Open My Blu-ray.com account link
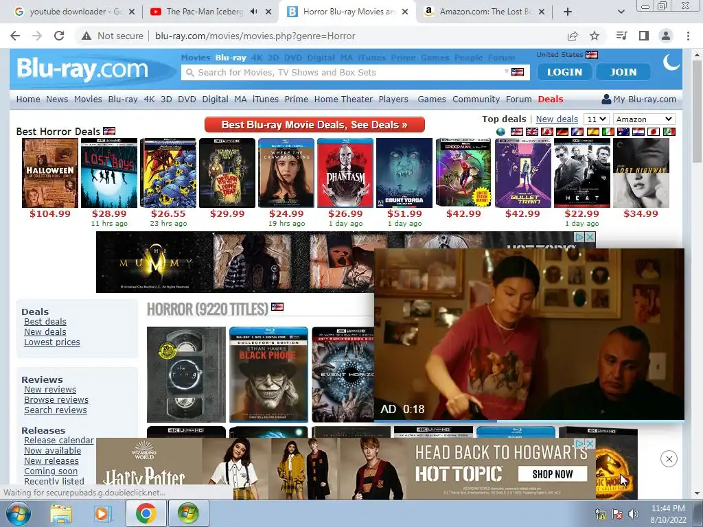The height and width of the screenshot is (527, 703). tap(639, 99)
